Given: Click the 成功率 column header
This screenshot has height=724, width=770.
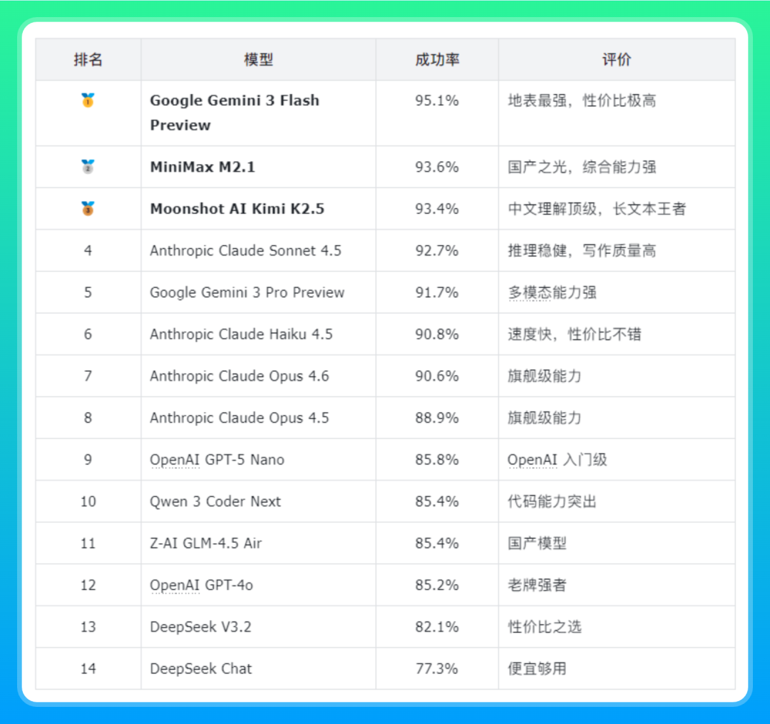Looking at the screenshot, I should tap(437, 59).
